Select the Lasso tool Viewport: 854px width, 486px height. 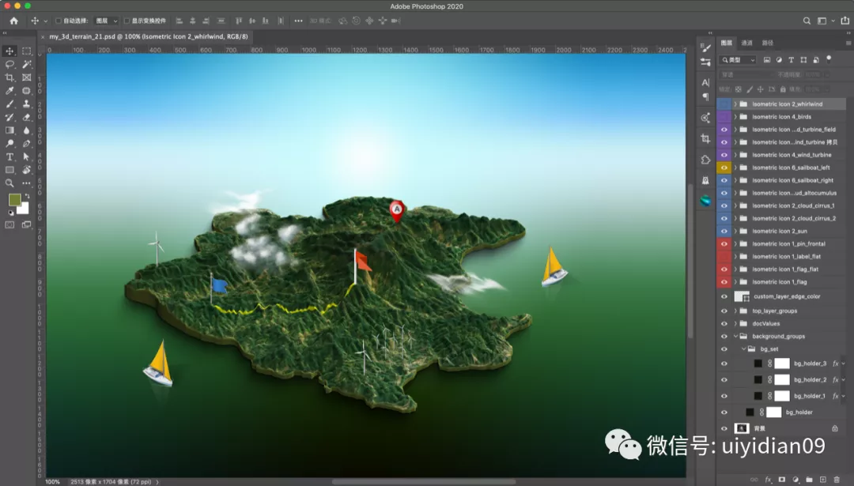[9, 64]
